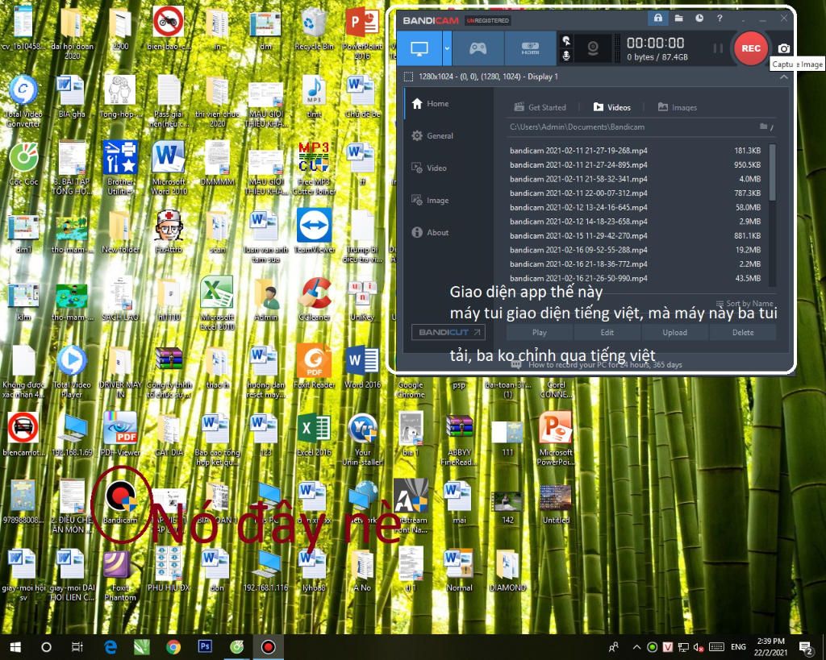Switch to the Get Started tab
The height and width of the screenshot is (660, 826).
[x=540, y=107]
